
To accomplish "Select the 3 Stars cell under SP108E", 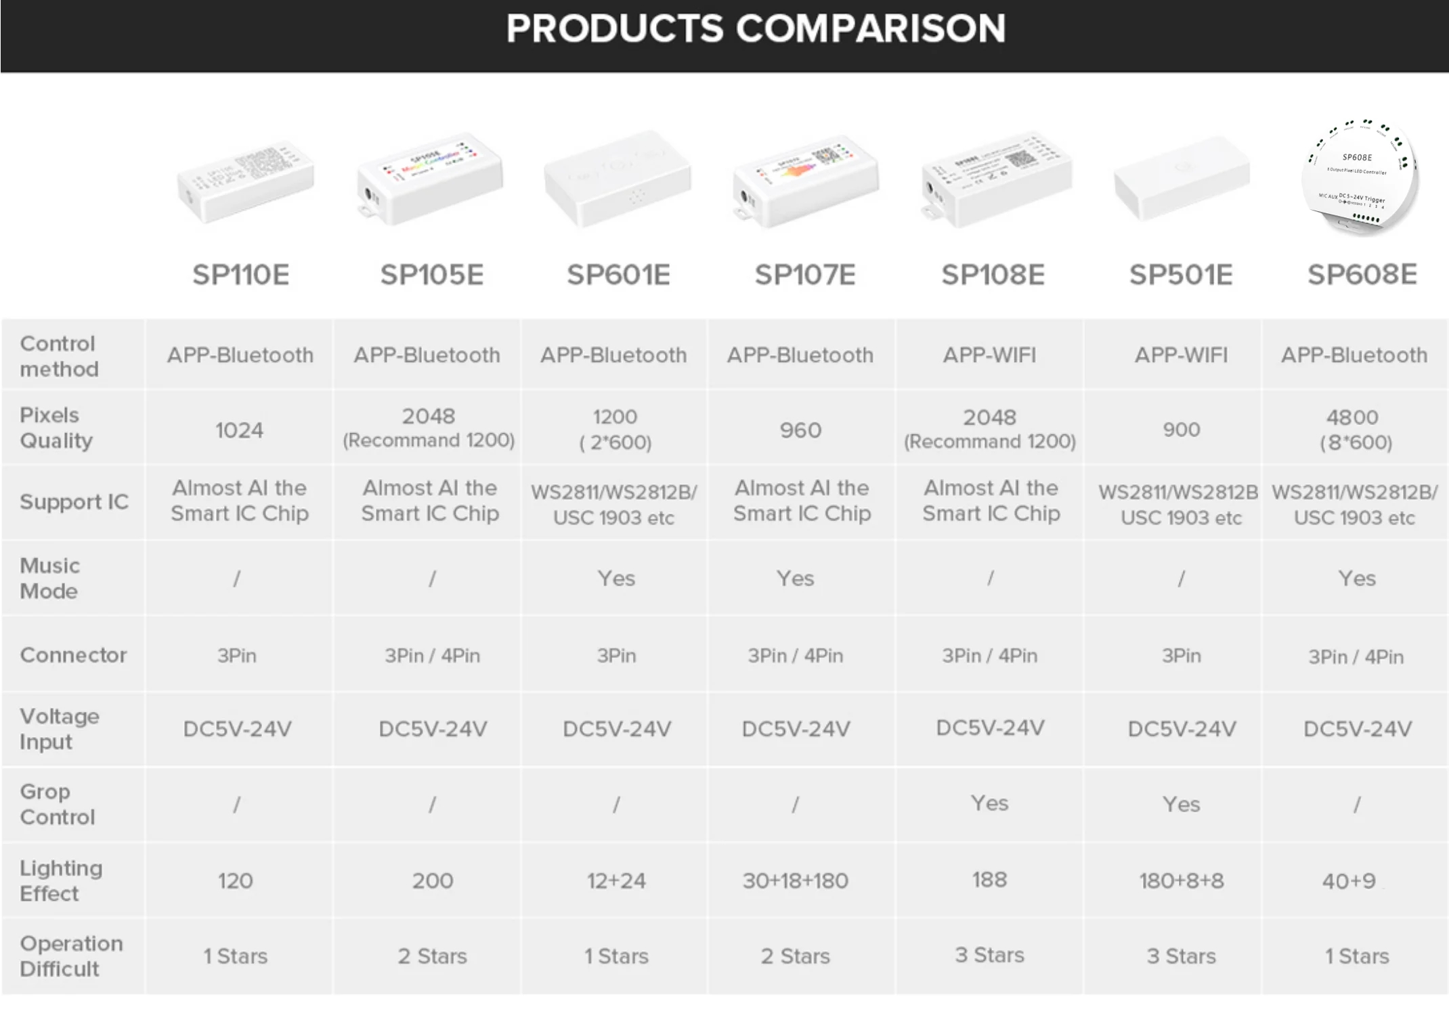I will point(989,955).
